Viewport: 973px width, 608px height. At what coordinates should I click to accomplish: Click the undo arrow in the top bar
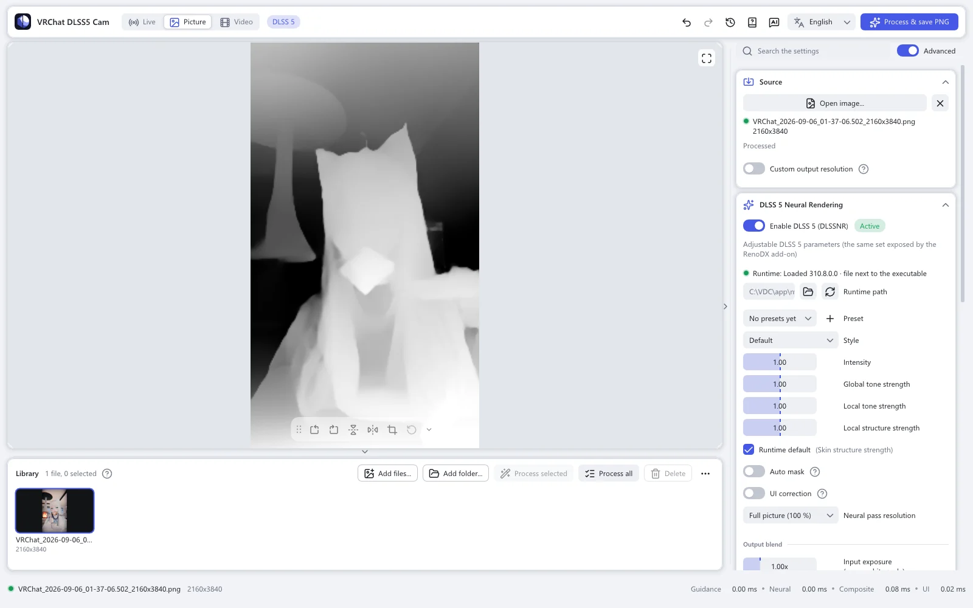(687, 22)
